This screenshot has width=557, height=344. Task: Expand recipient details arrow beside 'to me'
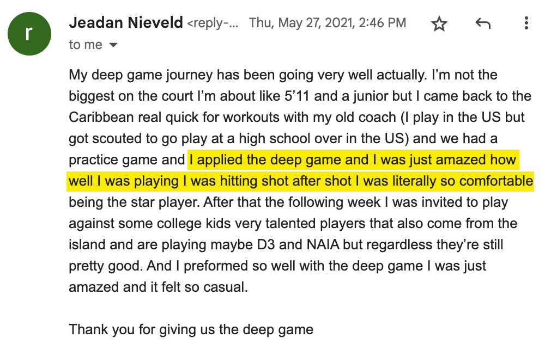tap(113, 45)
